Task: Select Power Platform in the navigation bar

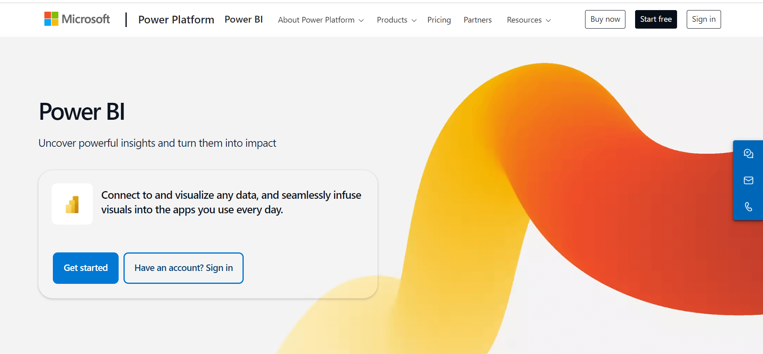Action: (x=176, y=19)
